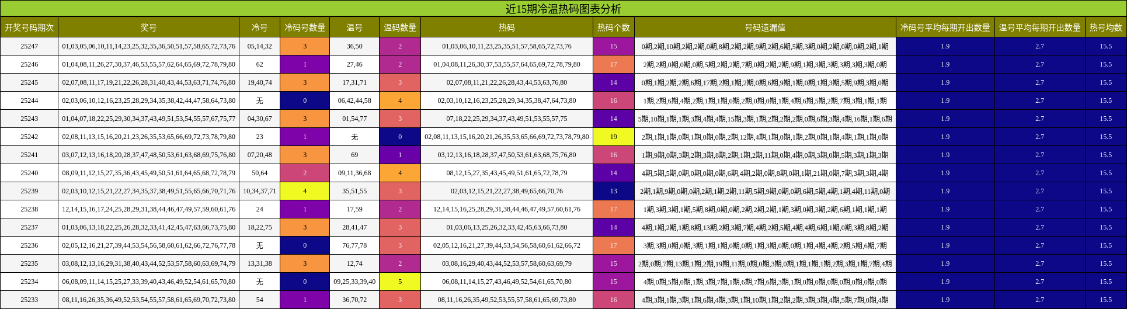The width and height of the screenshot is (1127, 309).
Task: Select period cell 25239
Action: pyautogui.click(x=29, y=191)
